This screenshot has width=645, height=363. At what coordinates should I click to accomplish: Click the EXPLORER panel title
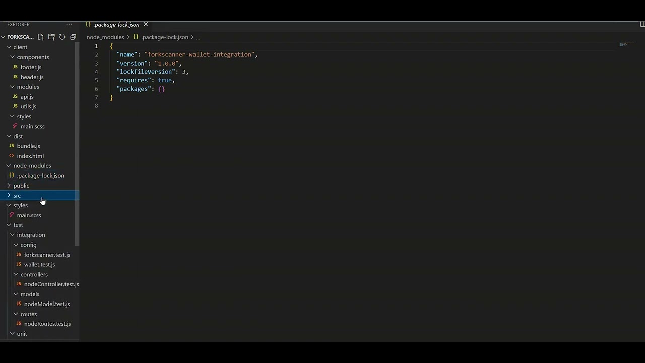pyautogui.click(x=18, y=24)
